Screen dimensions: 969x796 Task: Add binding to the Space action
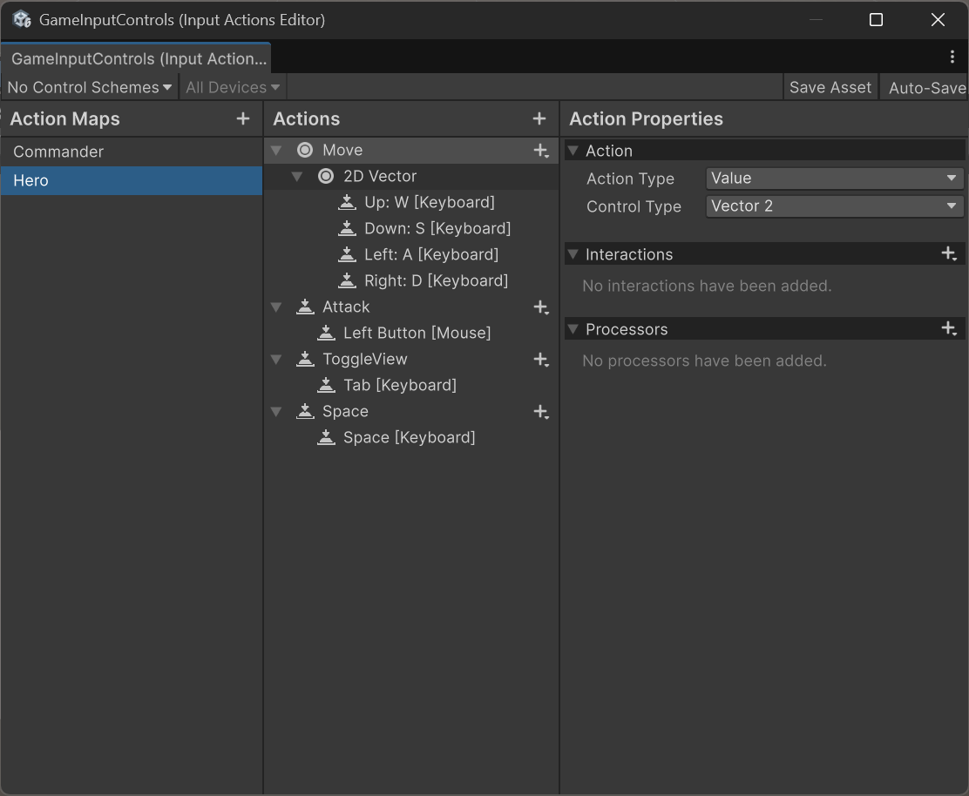541,411
